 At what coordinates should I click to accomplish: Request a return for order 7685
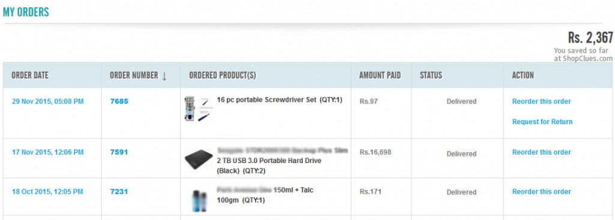click(542, 122)
